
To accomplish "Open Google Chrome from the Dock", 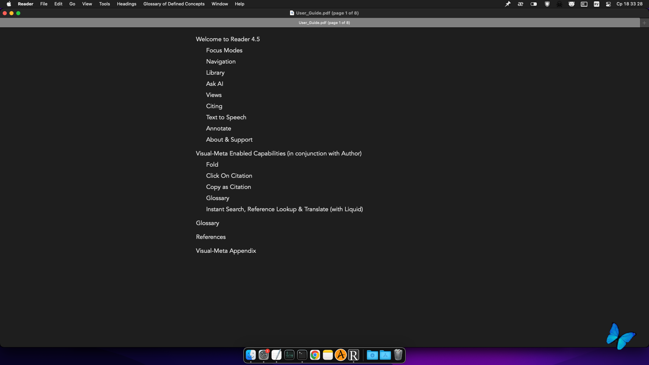I will (x=315, y=355).
